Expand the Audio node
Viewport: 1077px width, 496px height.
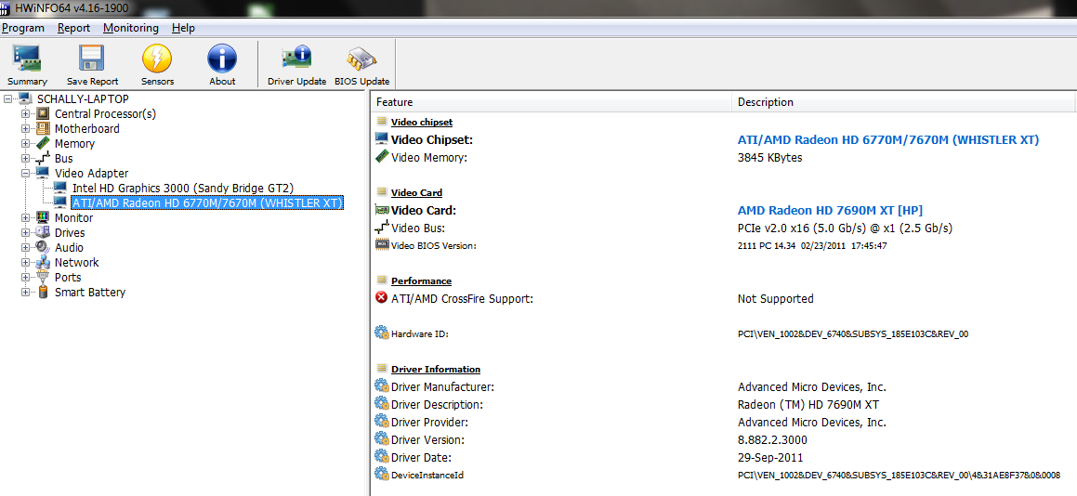(26, 247)
